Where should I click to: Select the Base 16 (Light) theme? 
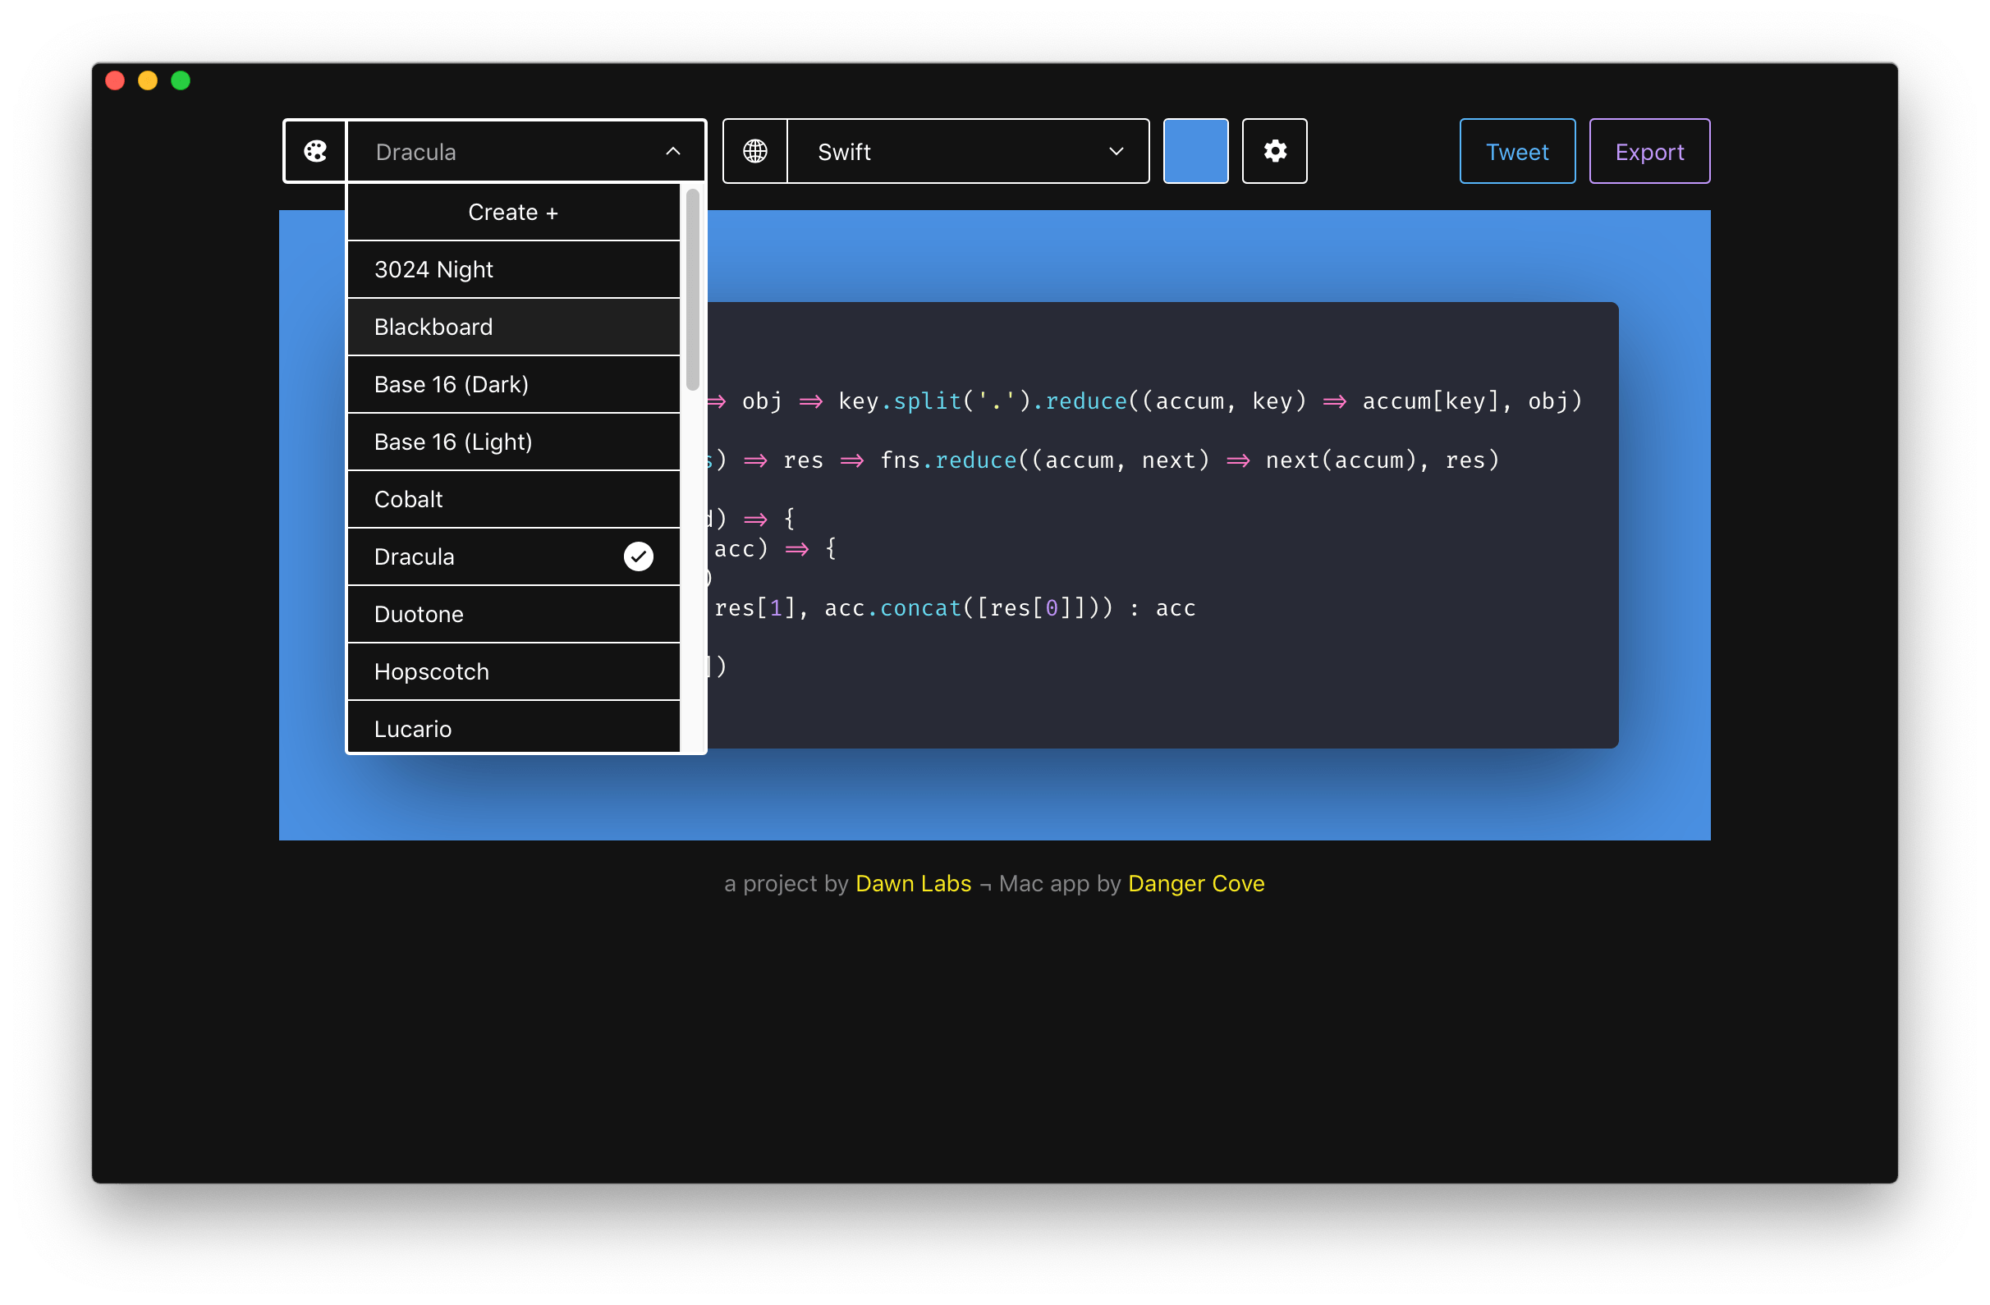pos(513,442)
